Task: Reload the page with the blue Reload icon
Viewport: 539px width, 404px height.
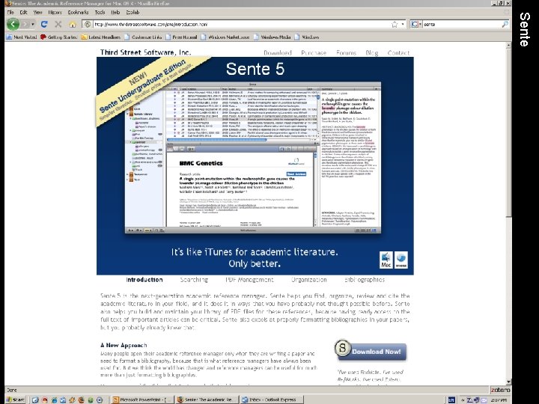Action: point(44,24)
